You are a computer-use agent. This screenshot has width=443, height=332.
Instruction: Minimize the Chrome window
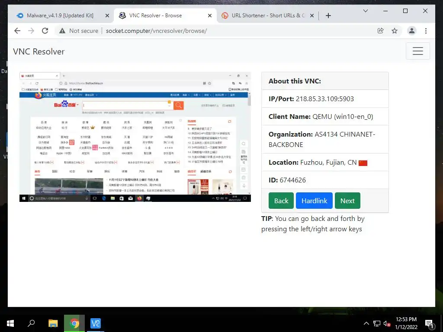click(385, 11)
